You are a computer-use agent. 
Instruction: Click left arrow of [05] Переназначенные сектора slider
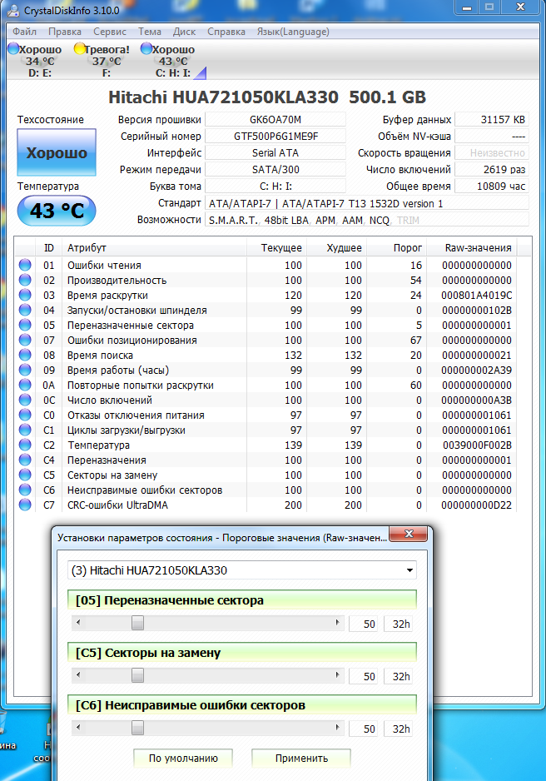pyautogui.click(x=77, y=623)
